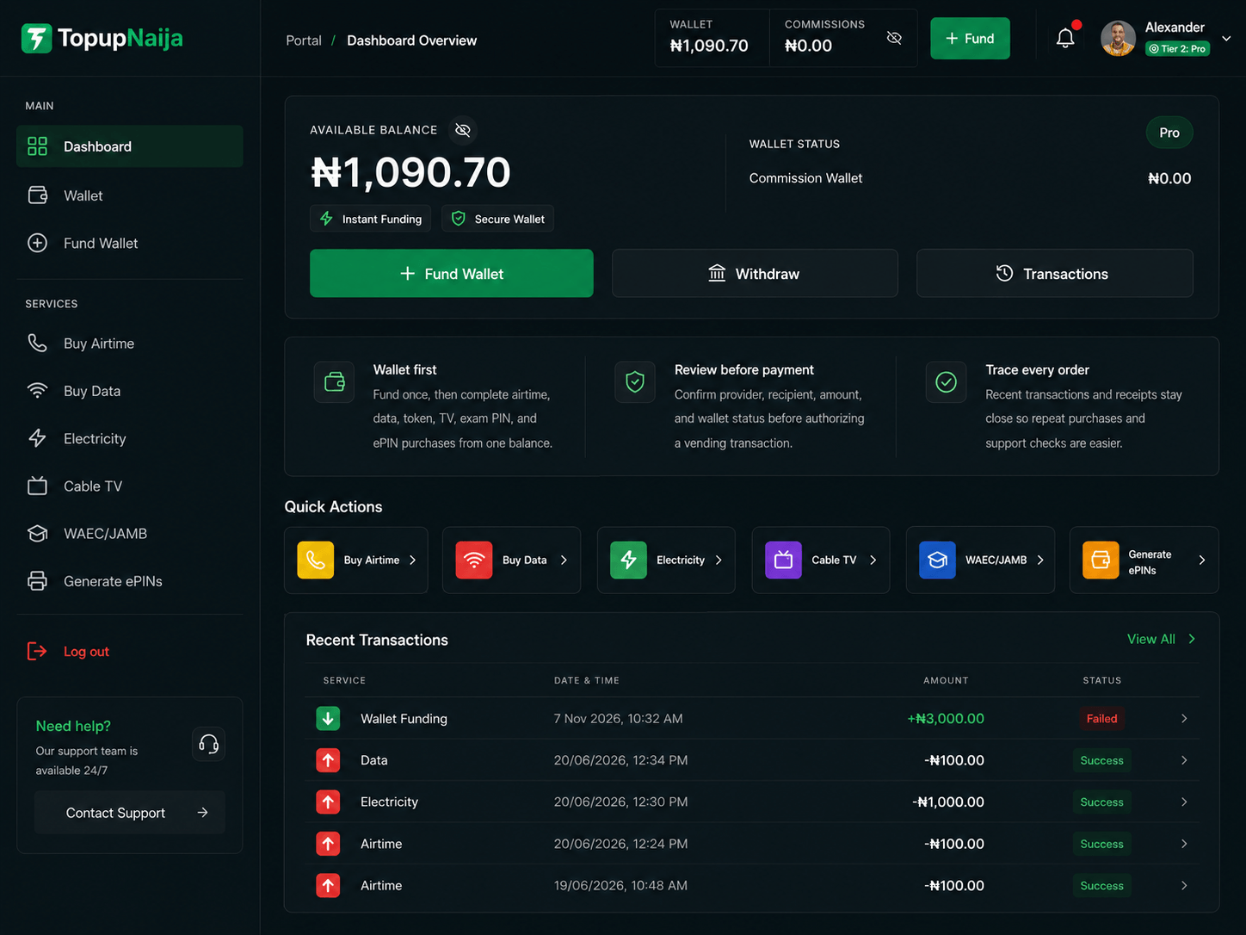Screen dimensions: 1246x935
Task: Click the blue WAEC/JAMB graduation icon
Action: pos(937,560)
